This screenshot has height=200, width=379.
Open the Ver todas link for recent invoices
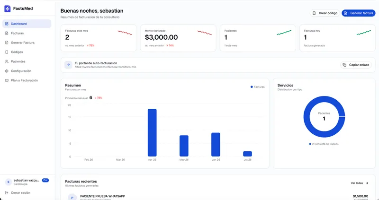[360, 183]
